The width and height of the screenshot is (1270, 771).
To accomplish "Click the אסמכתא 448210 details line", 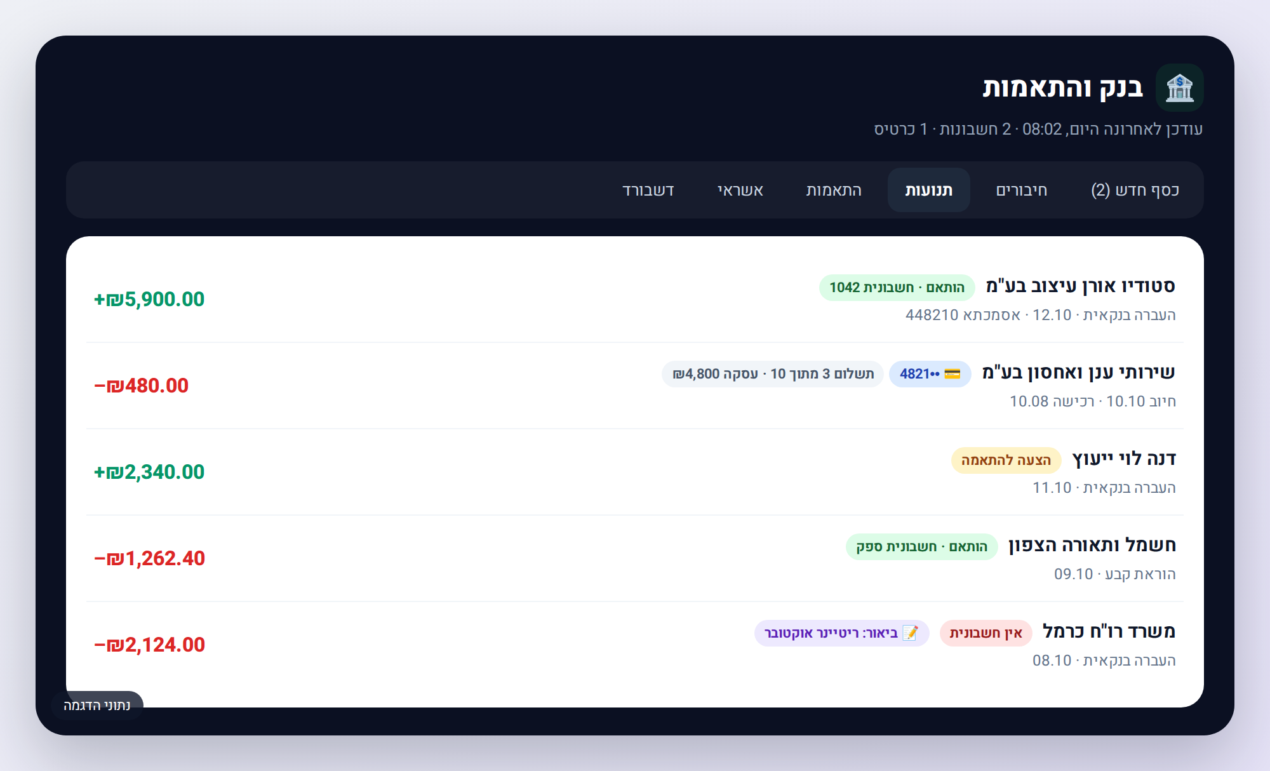I will point(1040,315).
